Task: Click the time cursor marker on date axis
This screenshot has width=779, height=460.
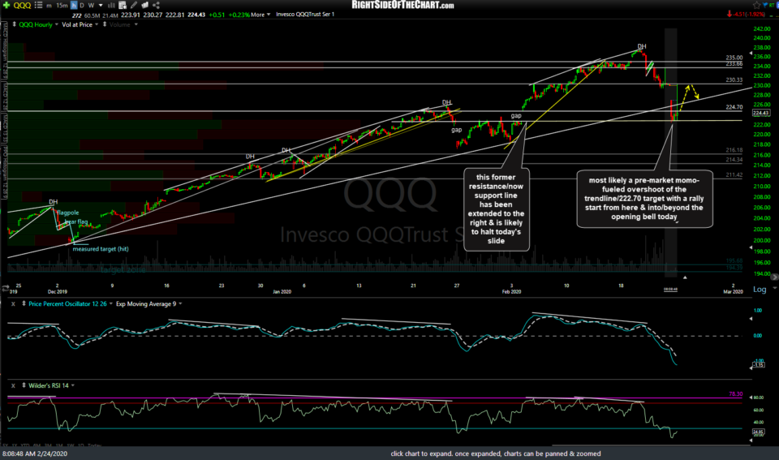Action: (x=670, y=289)
